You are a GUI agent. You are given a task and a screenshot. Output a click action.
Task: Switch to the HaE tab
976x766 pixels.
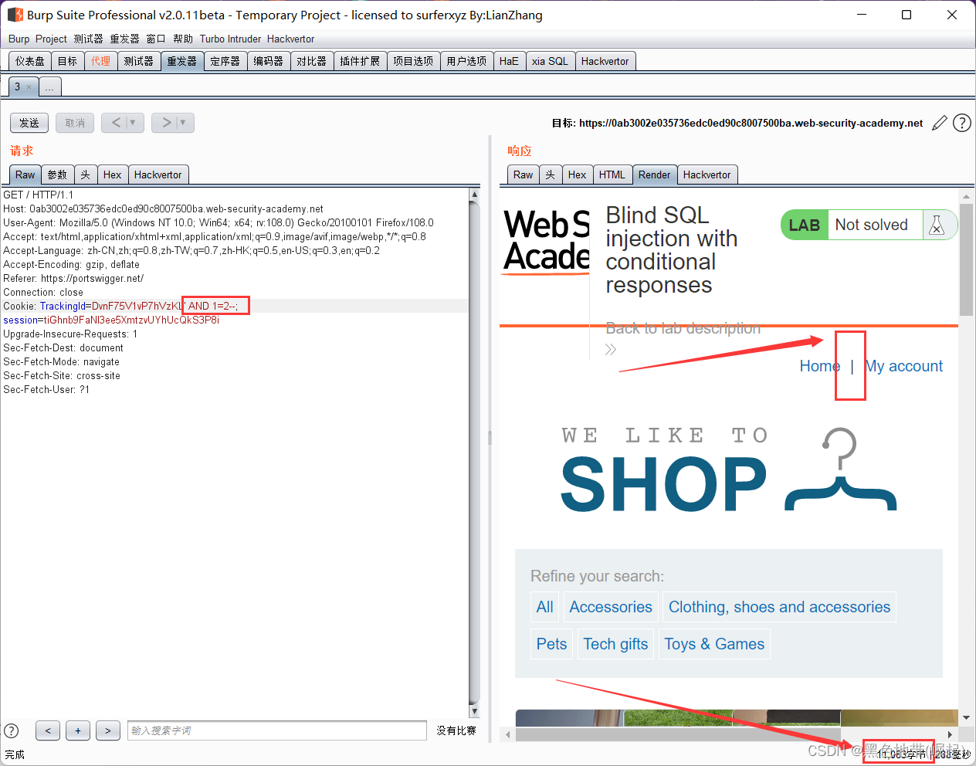(x=509, y=61)
